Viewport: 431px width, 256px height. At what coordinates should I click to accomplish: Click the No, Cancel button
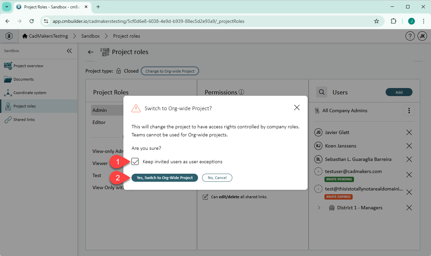point(217,178)
